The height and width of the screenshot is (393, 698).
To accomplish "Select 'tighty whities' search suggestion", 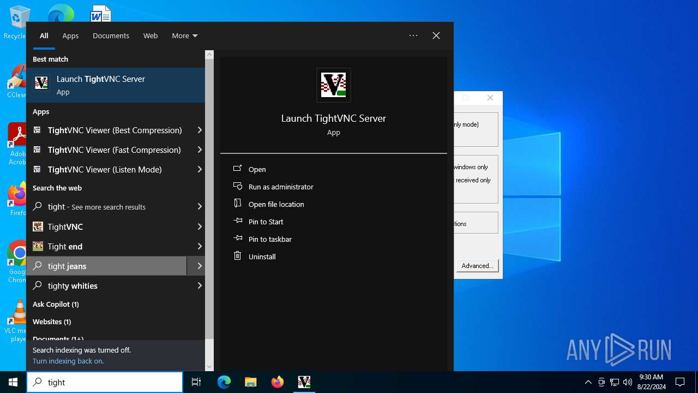I will coord(107,285).
